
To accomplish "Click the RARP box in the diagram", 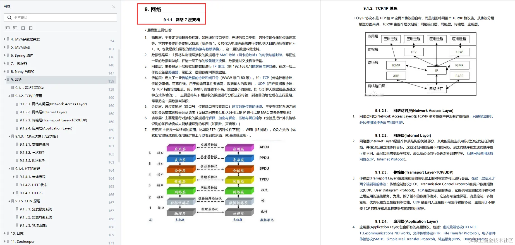I will click(x=459, y=76).
